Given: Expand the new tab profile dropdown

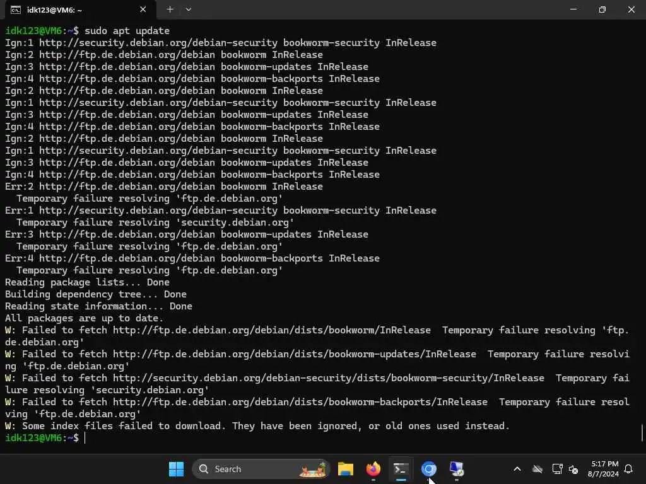Looking at the screenshot, I should [188, 9].
